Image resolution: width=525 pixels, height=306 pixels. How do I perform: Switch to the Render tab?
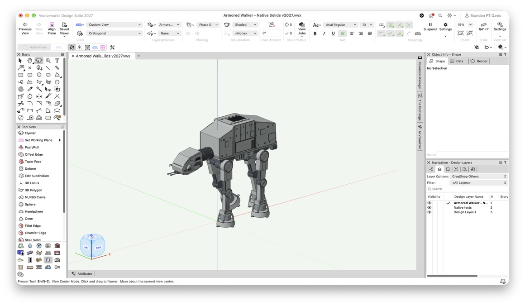pos(479,61)
